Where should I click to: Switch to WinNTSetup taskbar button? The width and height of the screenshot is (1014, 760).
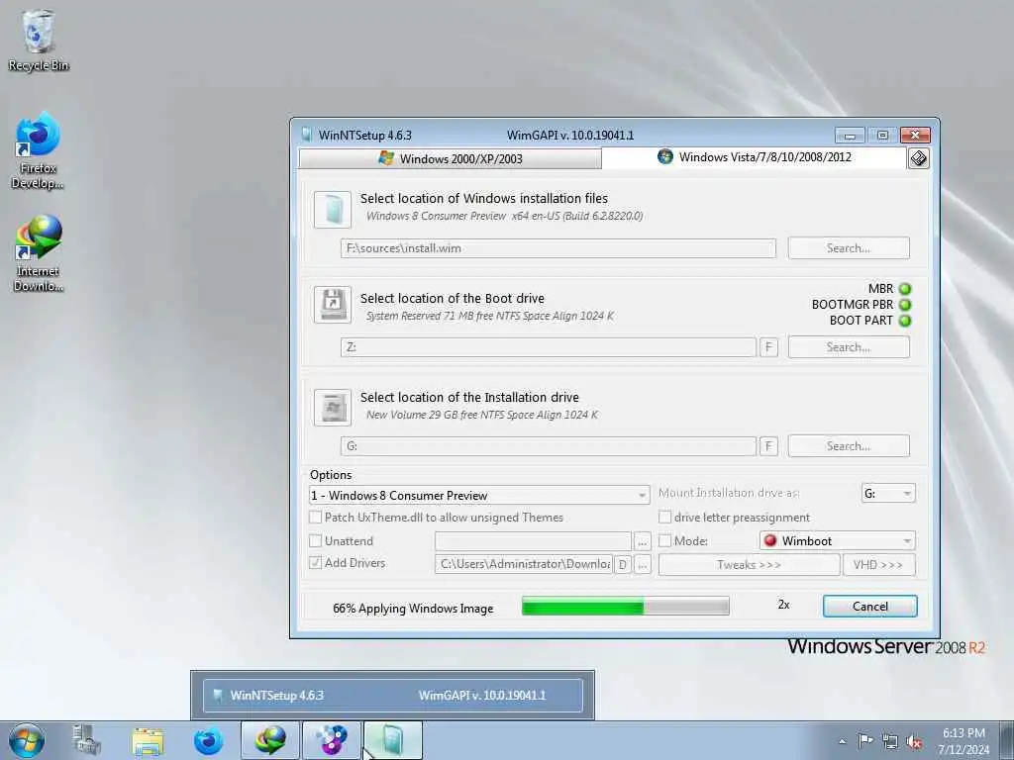392,740
